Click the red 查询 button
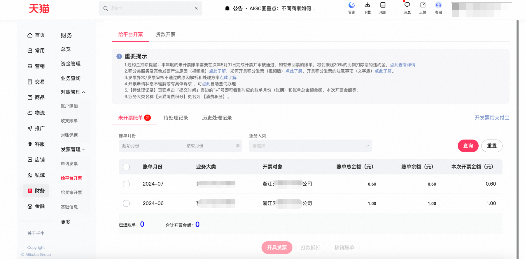This screenshot has width=525, height=259. [468, 146]
